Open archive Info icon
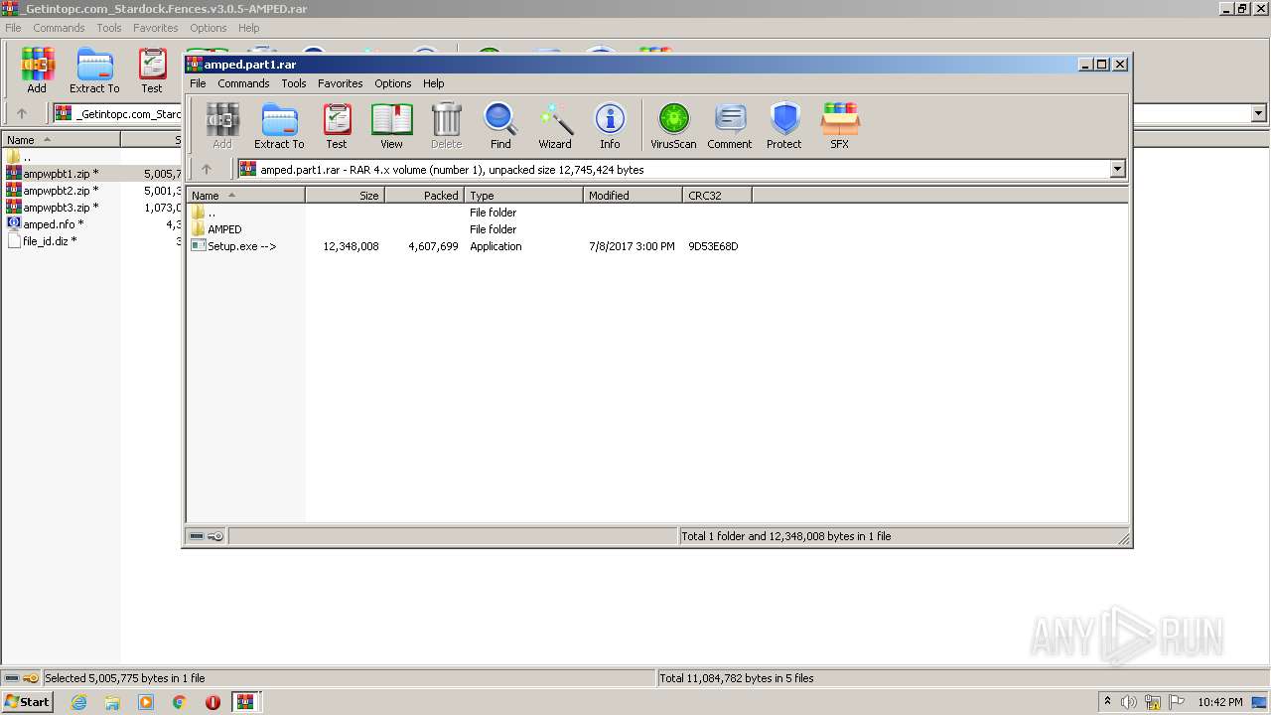This screenshot has height=715, width=1271. coord(610,125)
